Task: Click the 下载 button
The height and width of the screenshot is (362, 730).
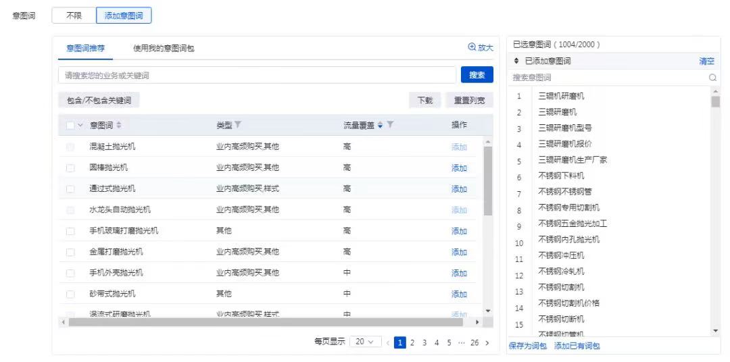Action: coord(425,100)
